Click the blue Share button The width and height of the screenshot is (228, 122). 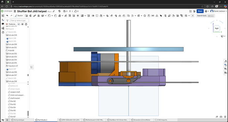point(200,11)
